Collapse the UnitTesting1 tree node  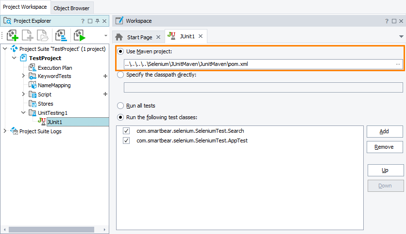point(23,112)
